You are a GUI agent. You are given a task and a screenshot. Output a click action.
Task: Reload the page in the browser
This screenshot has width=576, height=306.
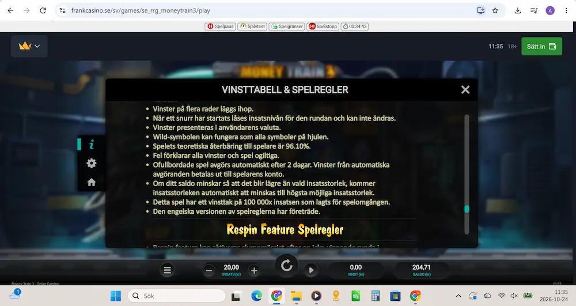pos(43,10)
